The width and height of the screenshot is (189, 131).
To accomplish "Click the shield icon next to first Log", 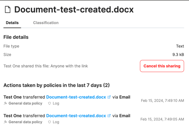I will [49, 103].
